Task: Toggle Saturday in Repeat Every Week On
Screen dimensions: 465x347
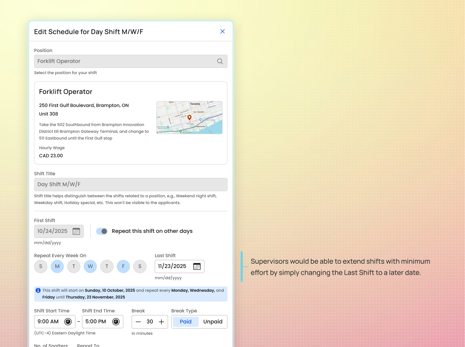Action: 140,266
